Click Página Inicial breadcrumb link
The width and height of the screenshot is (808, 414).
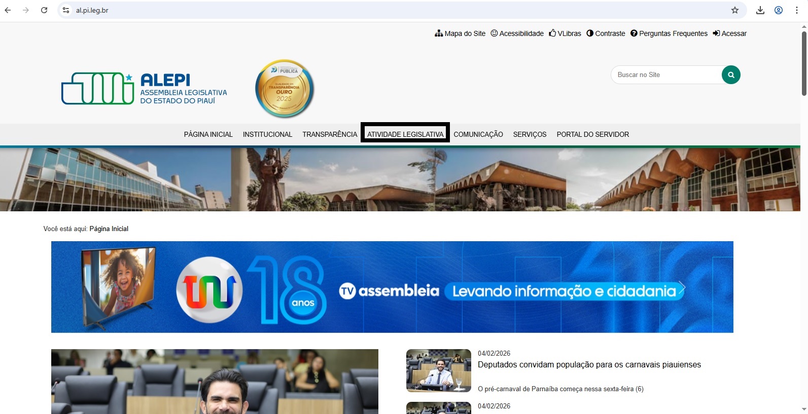109,229
